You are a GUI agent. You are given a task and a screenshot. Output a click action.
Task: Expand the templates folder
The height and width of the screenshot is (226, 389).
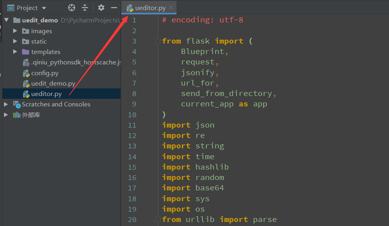[x=15, y=52]
